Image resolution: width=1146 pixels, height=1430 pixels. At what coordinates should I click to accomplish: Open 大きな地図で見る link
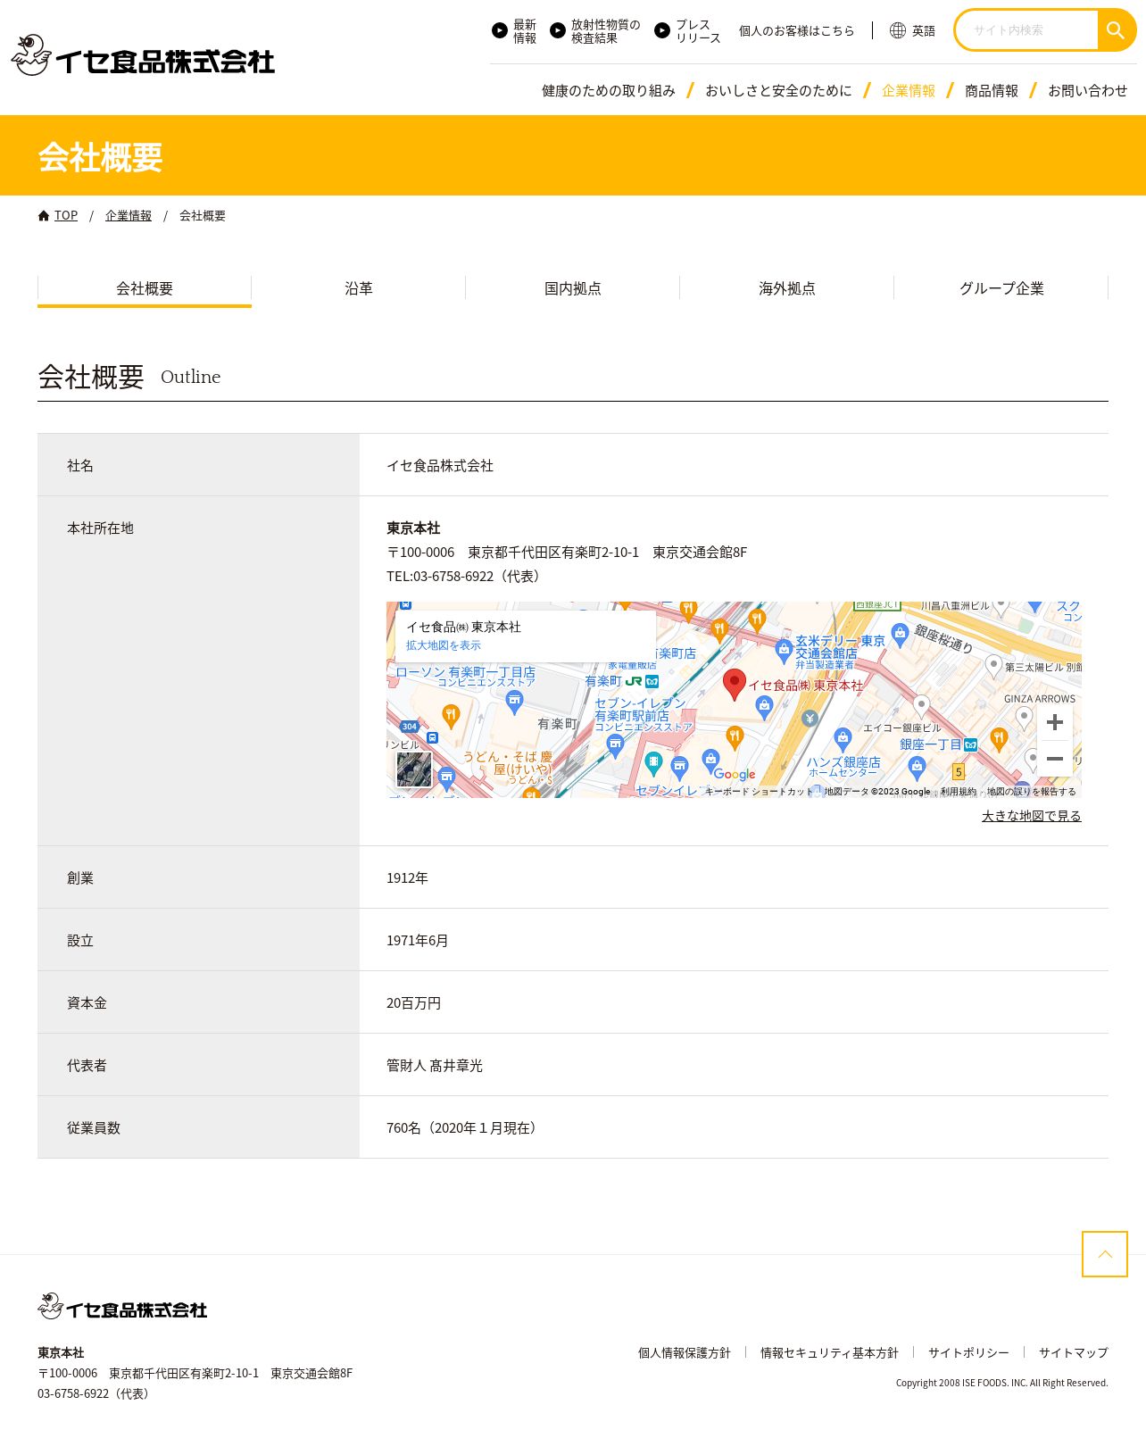[1032, 816]
